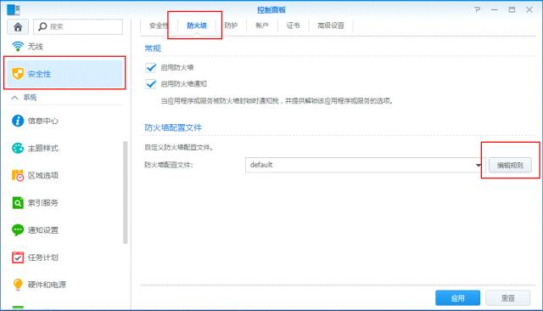
Task: Open the 主题样式 palette icon
Action: click(18, 148)
